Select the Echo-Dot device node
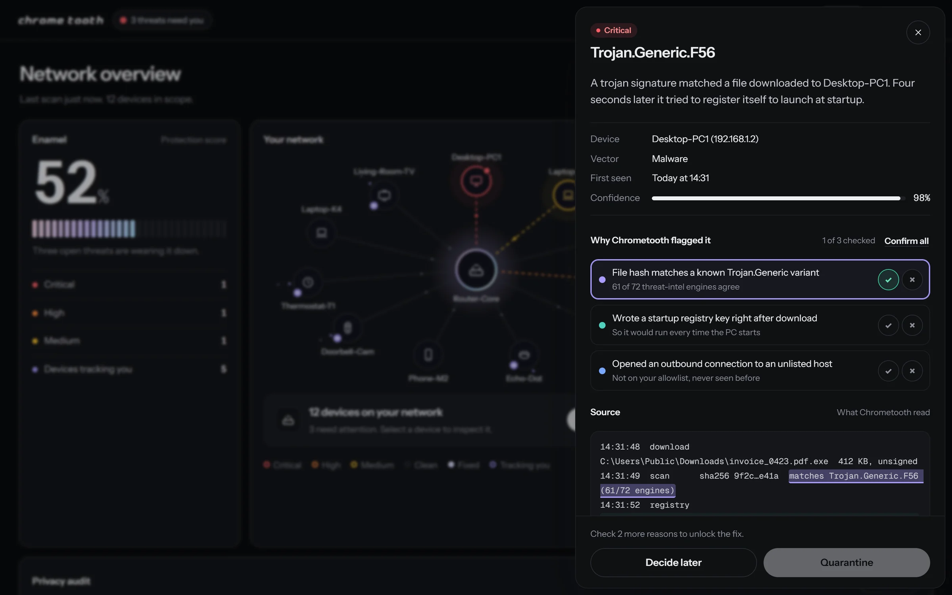This screenshot has width=952, height=595. tap(524, 354)
